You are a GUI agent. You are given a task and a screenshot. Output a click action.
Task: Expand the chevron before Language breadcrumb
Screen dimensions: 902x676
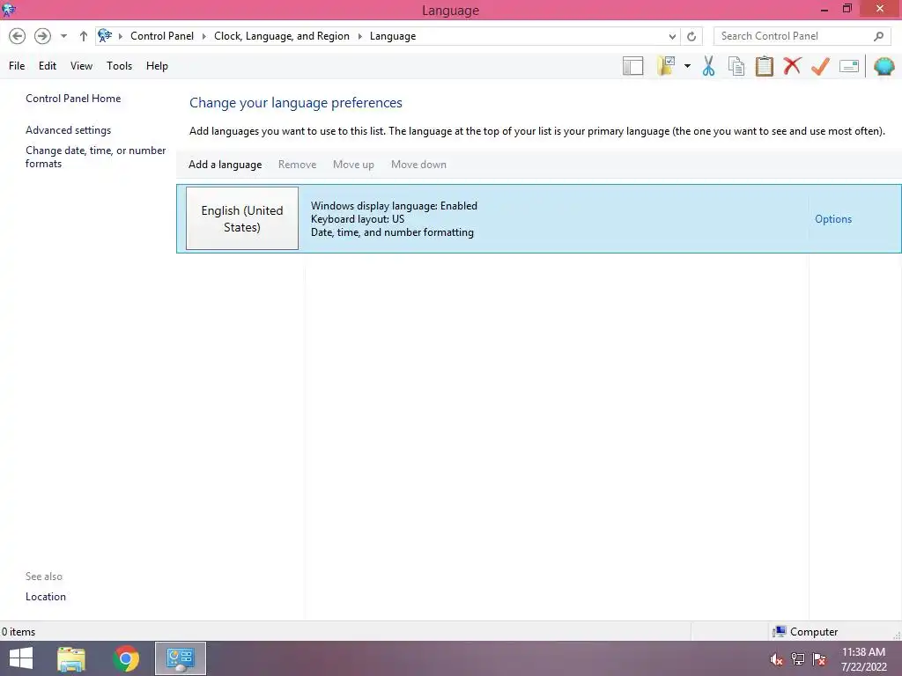click(359, 36)
